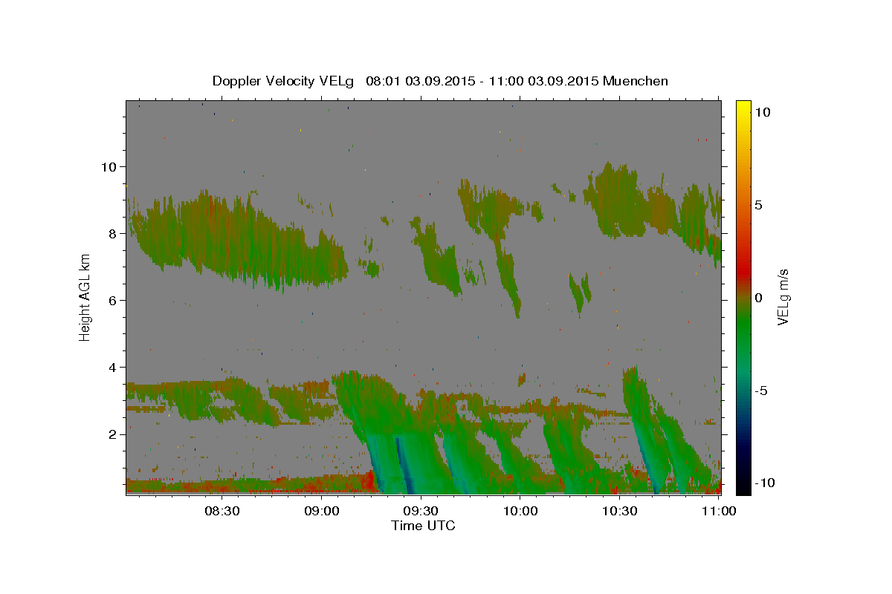Click the colorbar value 0 label
The height and width of the screenshot is (594, 892).
(758, 297)
